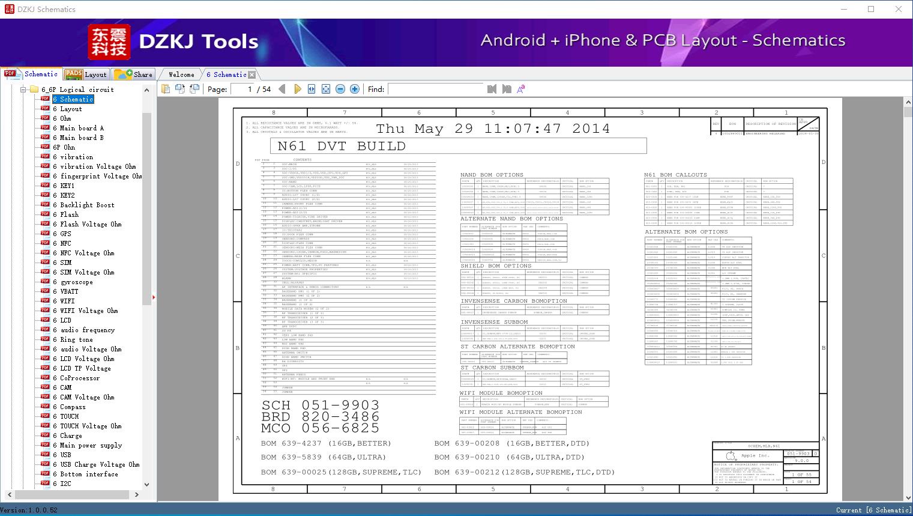Click the rotate page clockwise icon
913x516 pixels.
point(180,89)
